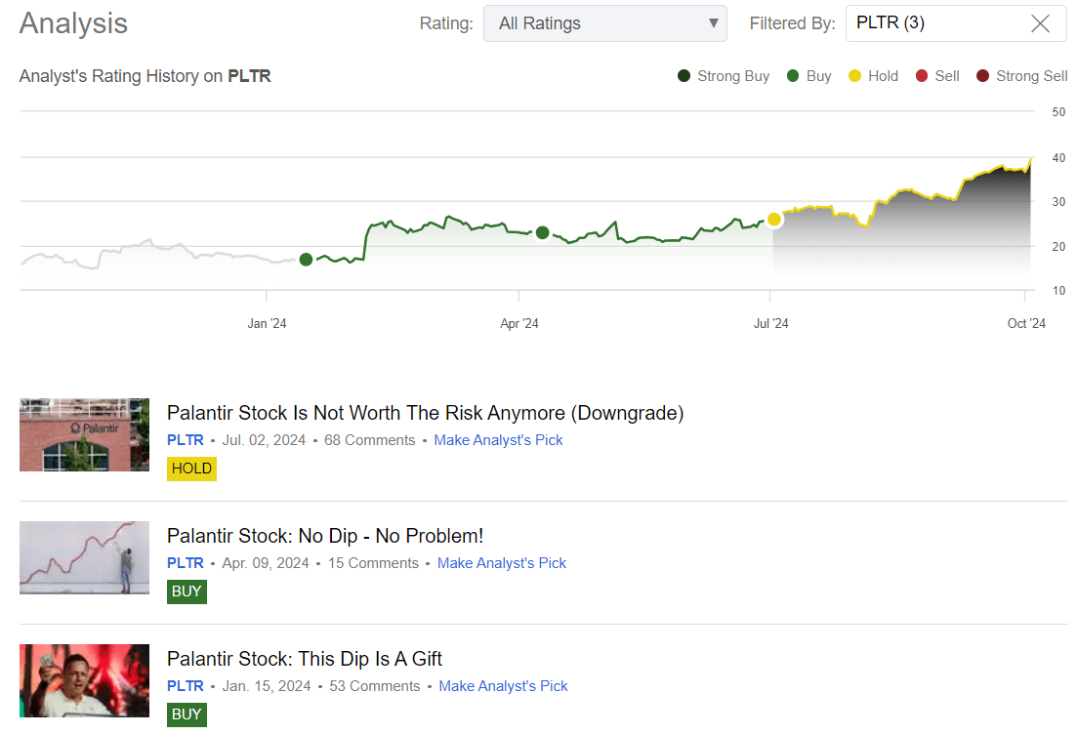Clear the PLTR filter with the X icon
The width and height of the screenshot is (1078, 734).
pos(1040,23)
